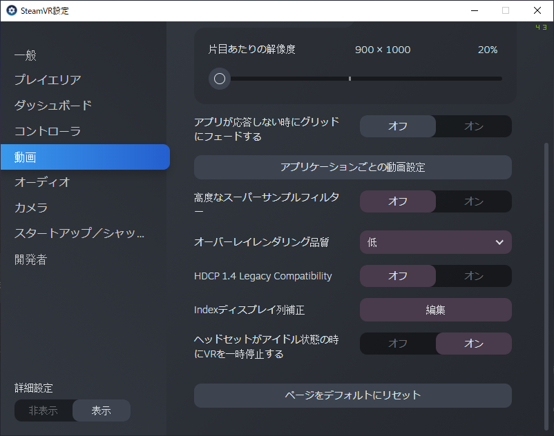554x436 pixels.
Task: Click the chevron on the 低 dropdown
Action: point(499,242)
